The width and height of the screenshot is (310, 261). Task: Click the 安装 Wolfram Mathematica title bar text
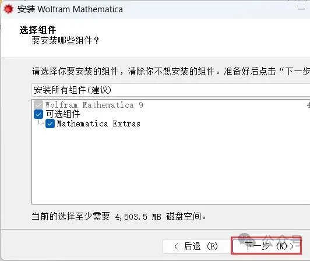click(x=70, y=9)
